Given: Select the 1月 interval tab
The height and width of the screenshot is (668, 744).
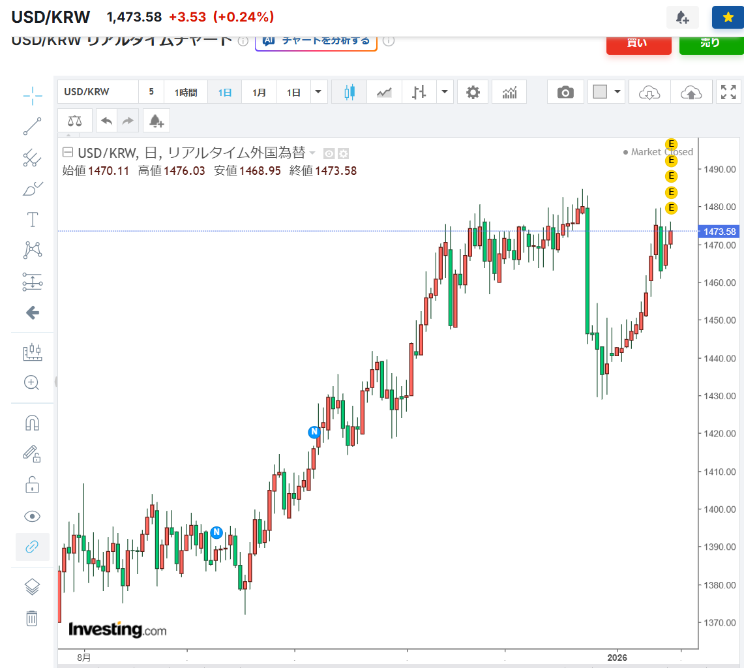Looking at the screenshot, I should (259, 93).
